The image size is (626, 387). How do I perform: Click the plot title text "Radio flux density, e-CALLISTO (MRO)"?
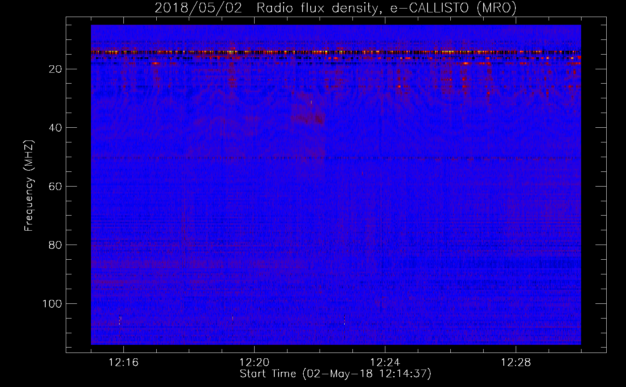387,8
